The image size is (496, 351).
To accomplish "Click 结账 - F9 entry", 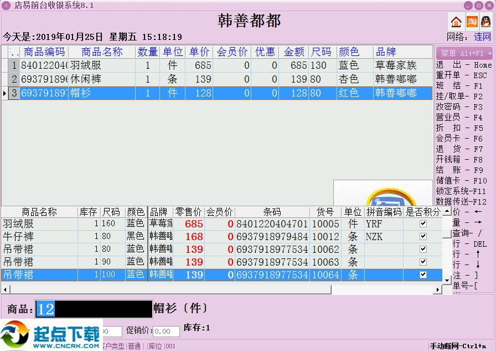I will pyautogui.click(x=459, y=170).
